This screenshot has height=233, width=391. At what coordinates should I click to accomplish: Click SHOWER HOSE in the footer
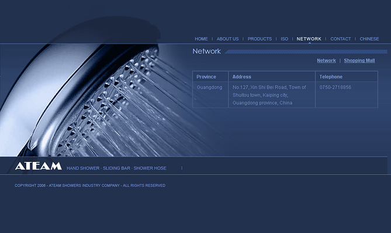coord(150,168)
